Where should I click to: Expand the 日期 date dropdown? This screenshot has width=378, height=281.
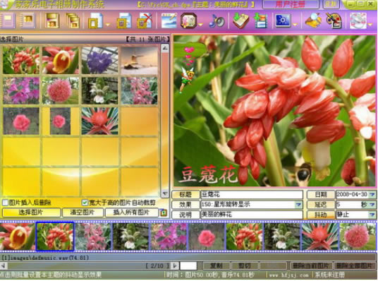click(x=372, y=194)
